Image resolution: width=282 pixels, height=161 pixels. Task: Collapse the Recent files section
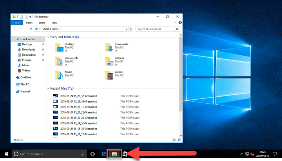tap(48, 88)
